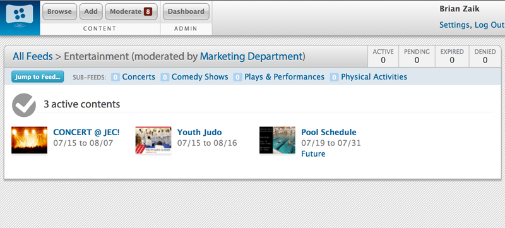Open the Moderate queue

tap(131, 11)
